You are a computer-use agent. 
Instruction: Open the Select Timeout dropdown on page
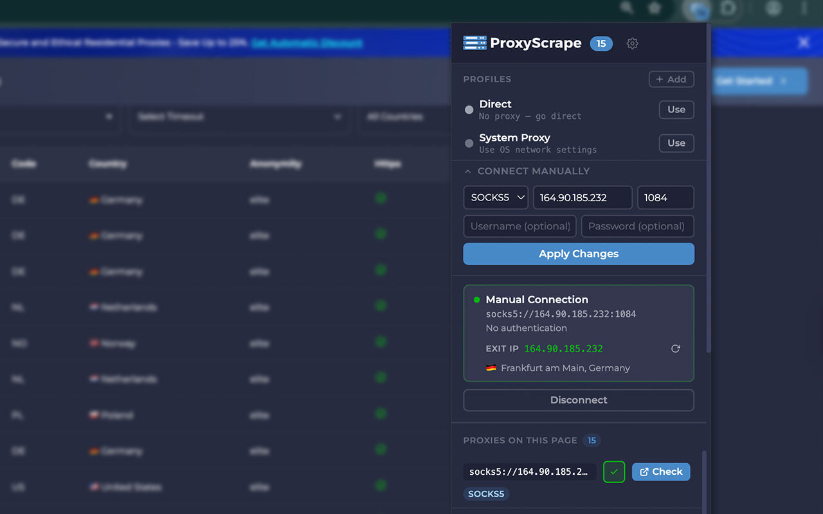coord(239,117)
